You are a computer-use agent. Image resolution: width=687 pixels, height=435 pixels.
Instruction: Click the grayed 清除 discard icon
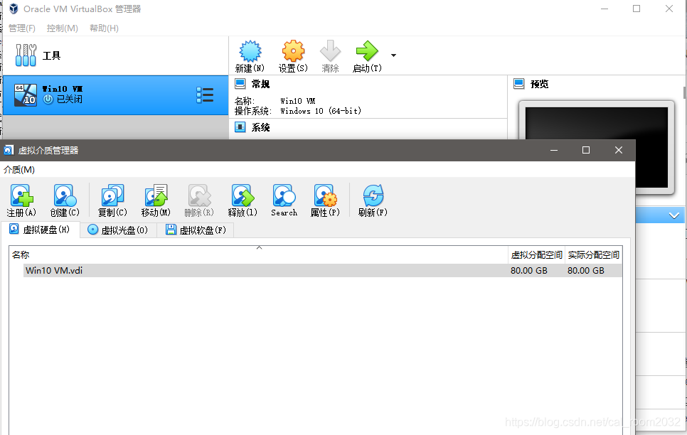click(330, 51)
